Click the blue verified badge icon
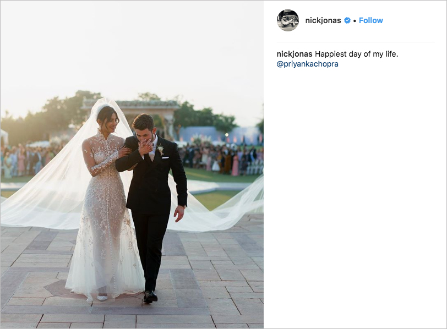 pyautogui.click(x=347, y=20)
